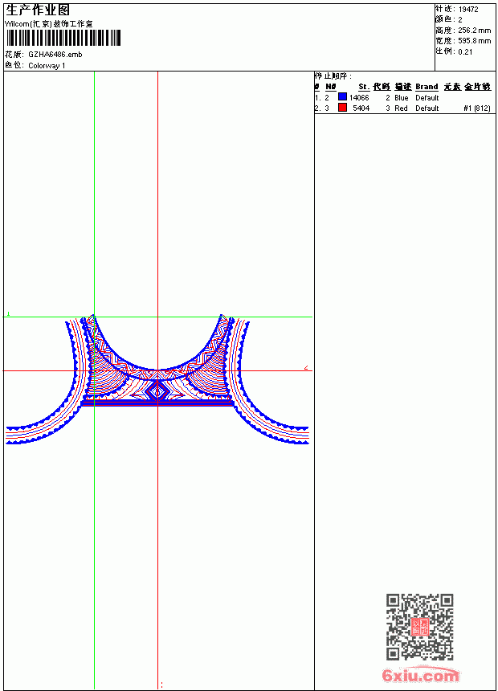Click the stitch count 19472 value

(x=468, y=10)
